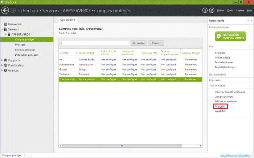Click the Bienvenue table icon
Screen dimensions: 254x158
(x=5, y=24)
